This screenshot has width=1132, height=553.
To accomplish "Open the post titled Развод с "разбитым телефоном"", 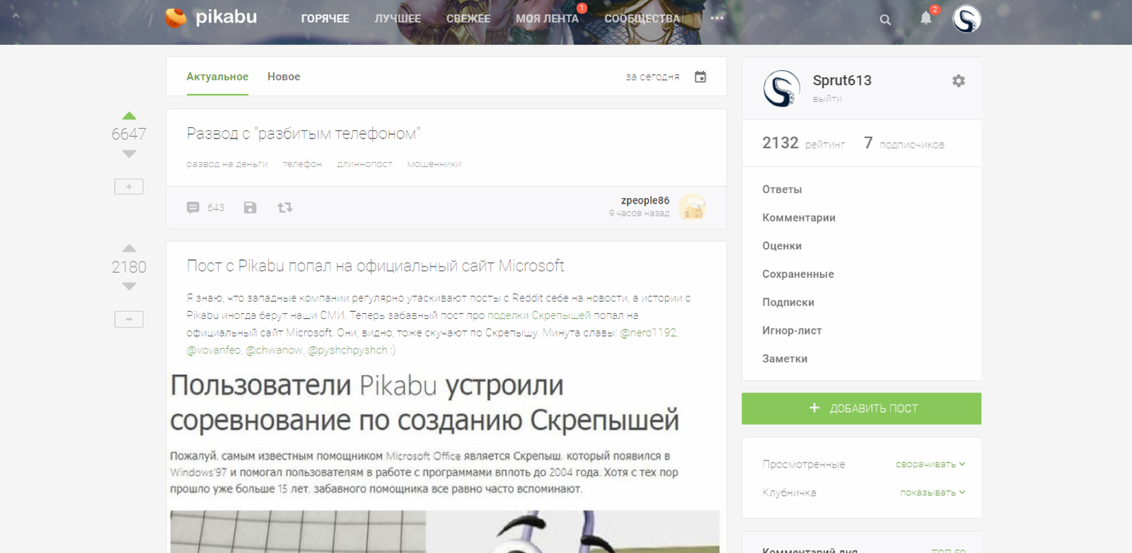I will [304, 134].
